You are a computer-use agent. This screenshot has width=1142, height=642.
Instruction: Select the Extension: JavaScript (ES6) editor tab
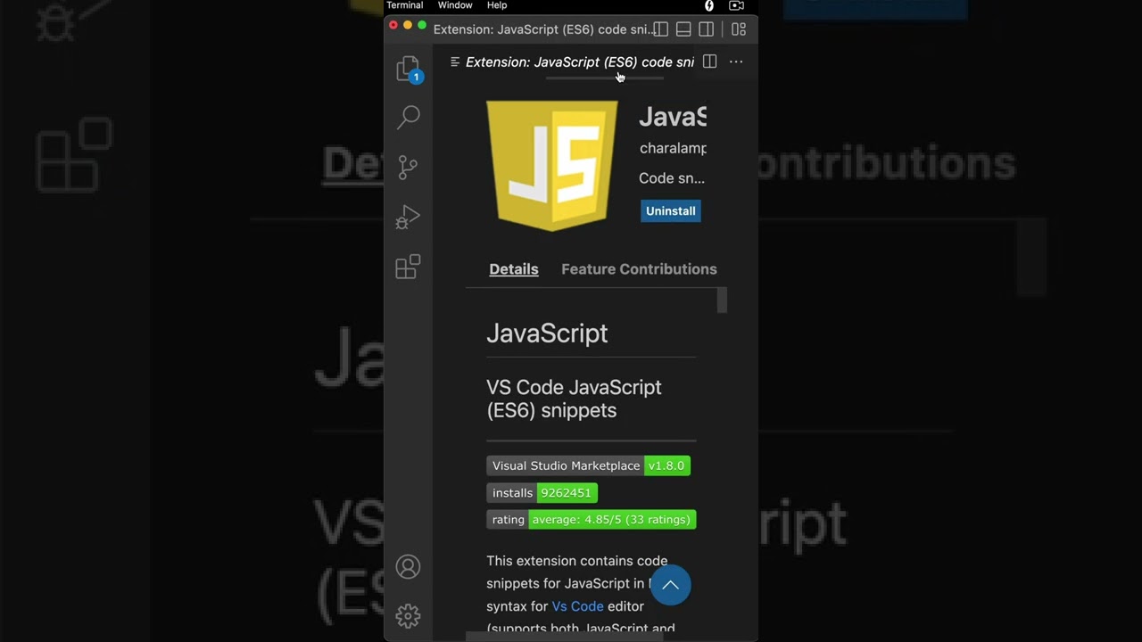pyautogui.click(x=572, y=62)
